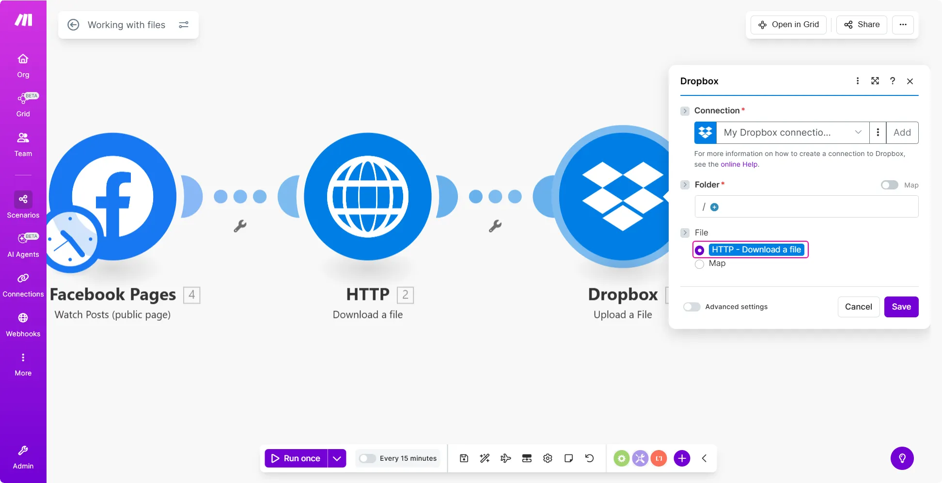This screenshot has width=942, height=483.
Task: Click the wrench between Facebook and HTTP
Action: [240, 226]
